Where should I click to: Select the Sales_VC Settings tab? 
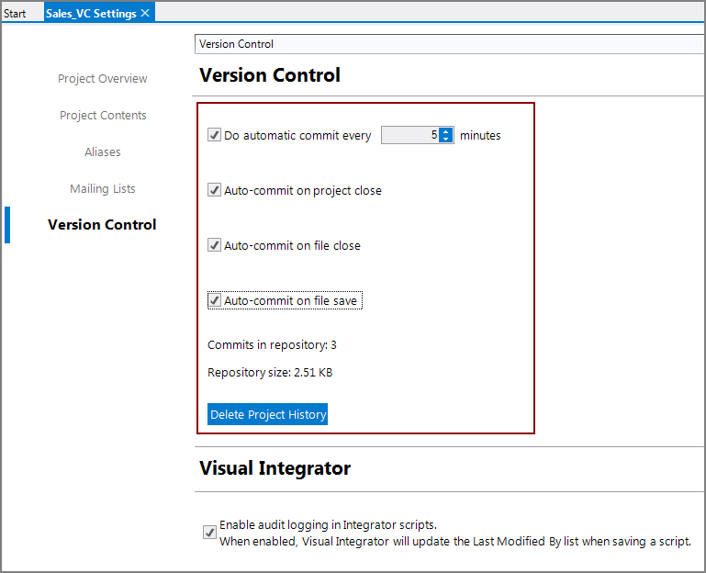(90, 14)
